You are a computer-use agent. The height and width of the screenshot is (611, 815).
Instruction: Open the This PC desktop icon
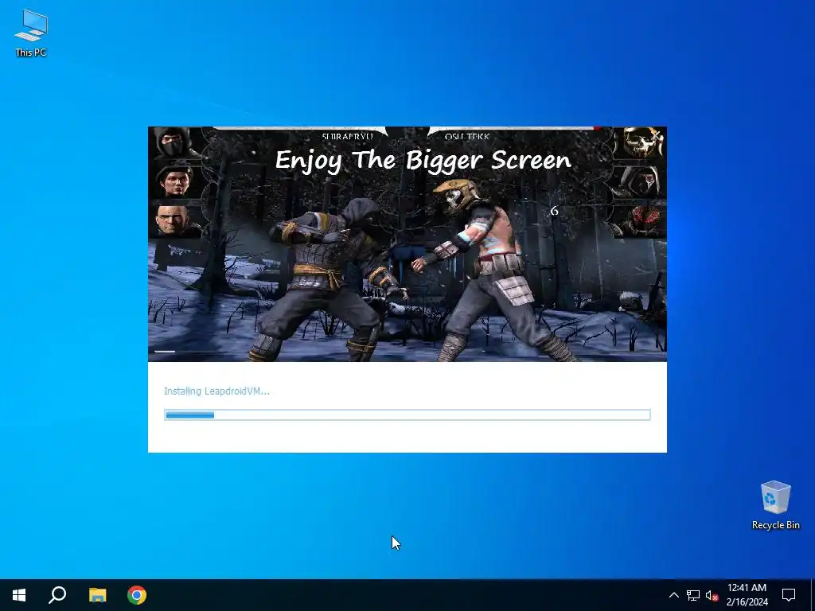[x=31, y=33]
